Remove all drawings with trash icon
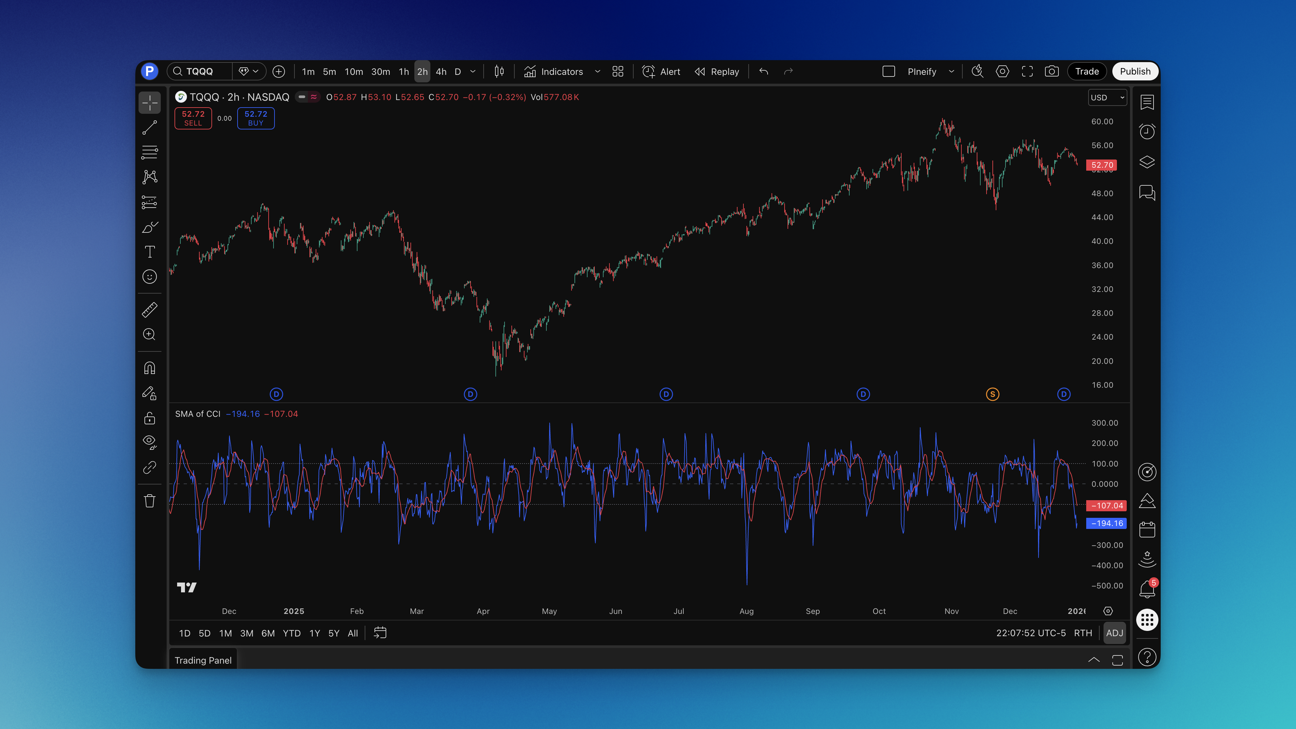1296x729 pixels. tap(149, 500)
